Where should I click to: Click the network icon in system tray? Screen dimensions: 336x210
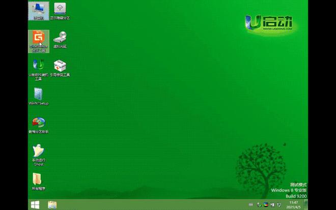(280, 205)
